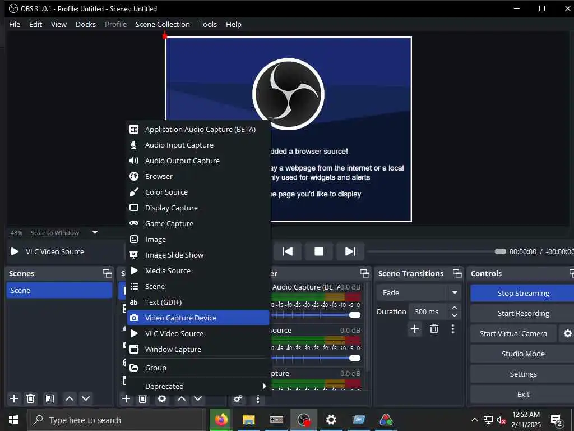This screenshot has width=574, height=431.
Task: Choose Audio Input Capture from add menu
Action: [198, 145]
